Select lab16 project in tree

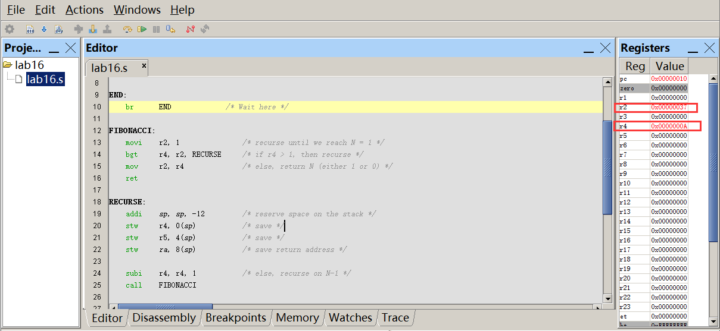(29, 65)
